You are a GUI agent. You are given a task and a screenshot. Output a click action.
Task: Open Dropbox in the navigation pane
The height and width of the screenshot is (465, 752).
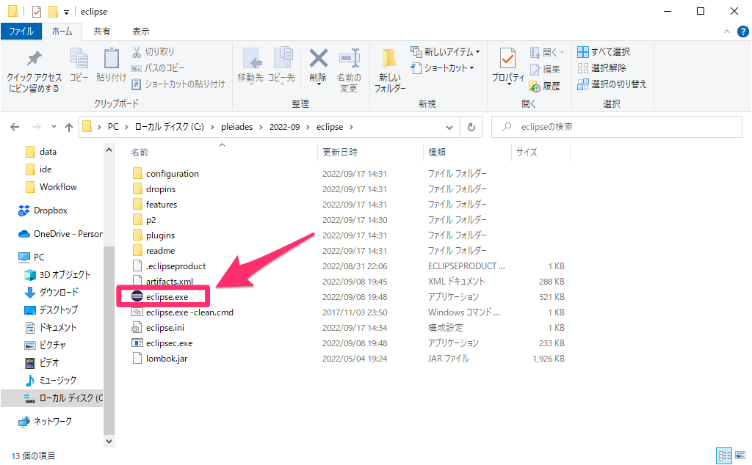tap(43, 210)
